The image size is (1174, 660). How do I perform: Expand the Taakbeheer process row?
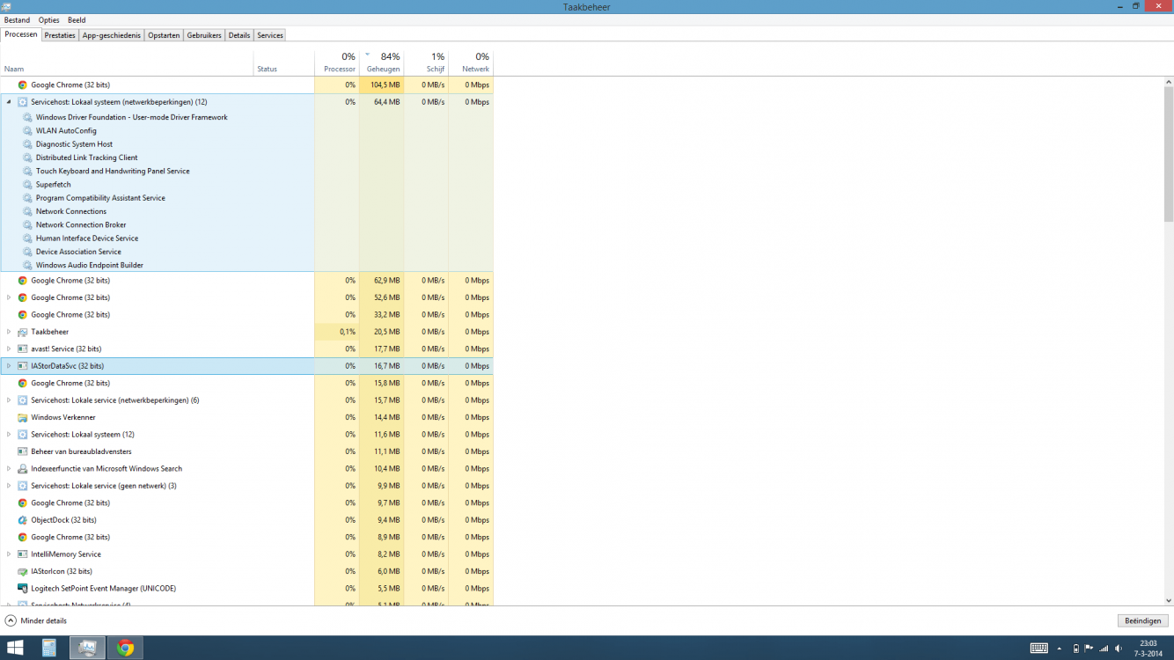click(9, 332)
